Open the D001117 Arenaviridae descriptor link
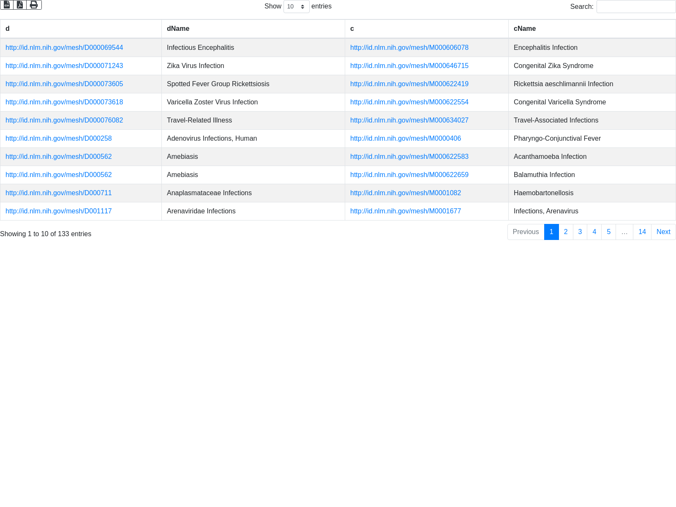 [59, 211]
